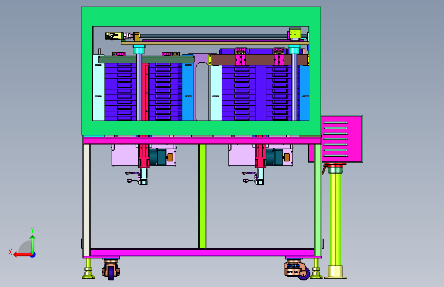Click the green Y axis arrow on triad
The height and width of the screenshot is (287, 444).
[x=33, y=244]
